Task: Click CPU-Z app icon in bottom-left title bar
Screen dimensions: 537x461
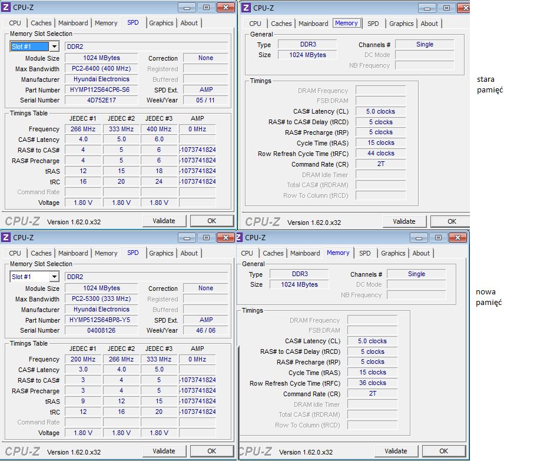Action: 6,237
